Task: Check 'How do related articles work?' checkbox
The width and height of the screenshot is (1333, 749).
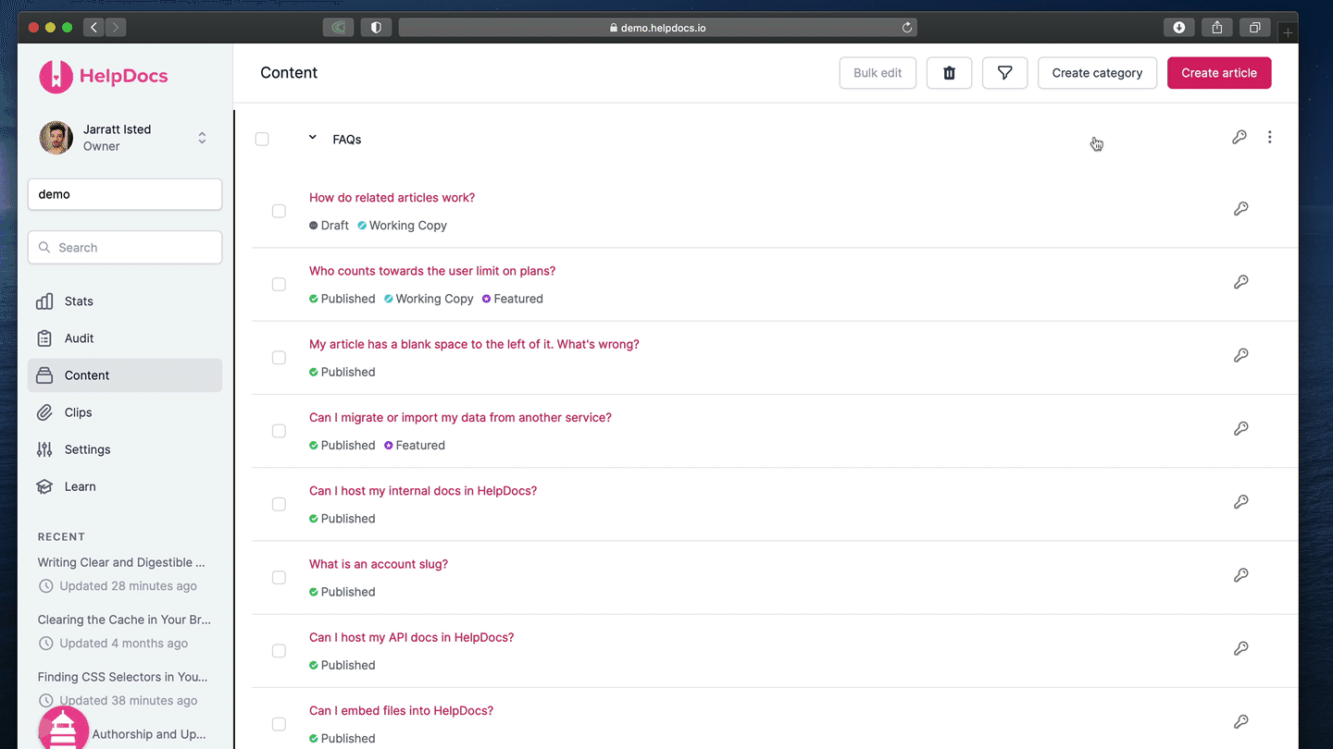Action: tap(279, 211)
